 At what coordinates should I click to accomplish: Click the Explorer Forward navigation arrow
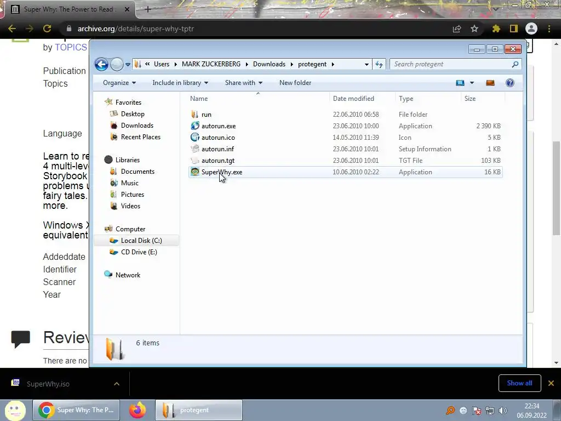[x=117, y=65]
